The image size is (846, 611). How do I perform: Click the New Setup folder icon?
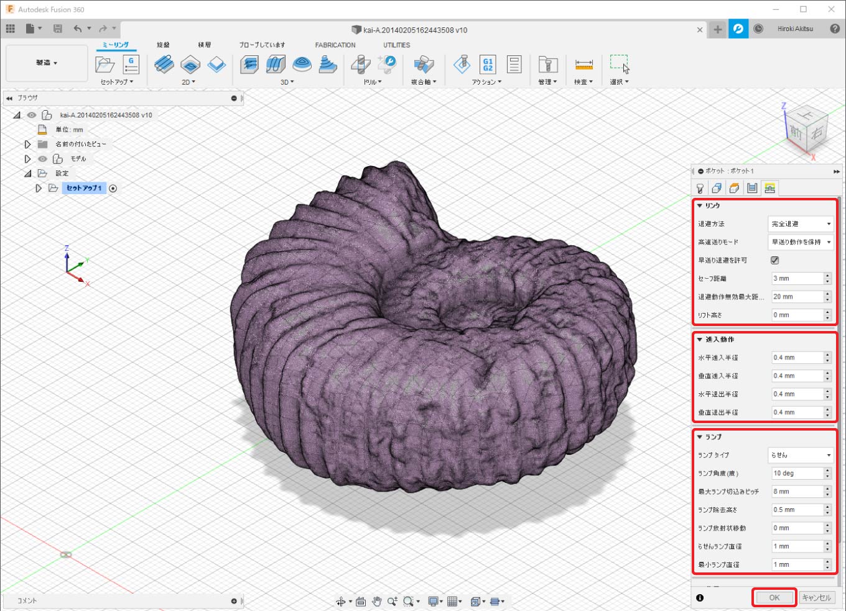coord(105,65)
